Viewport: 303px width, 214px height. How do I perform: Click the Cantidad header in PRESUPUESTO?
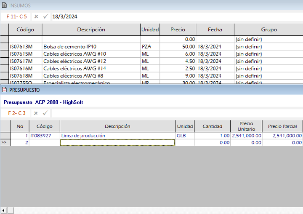[x=212, y=126]
